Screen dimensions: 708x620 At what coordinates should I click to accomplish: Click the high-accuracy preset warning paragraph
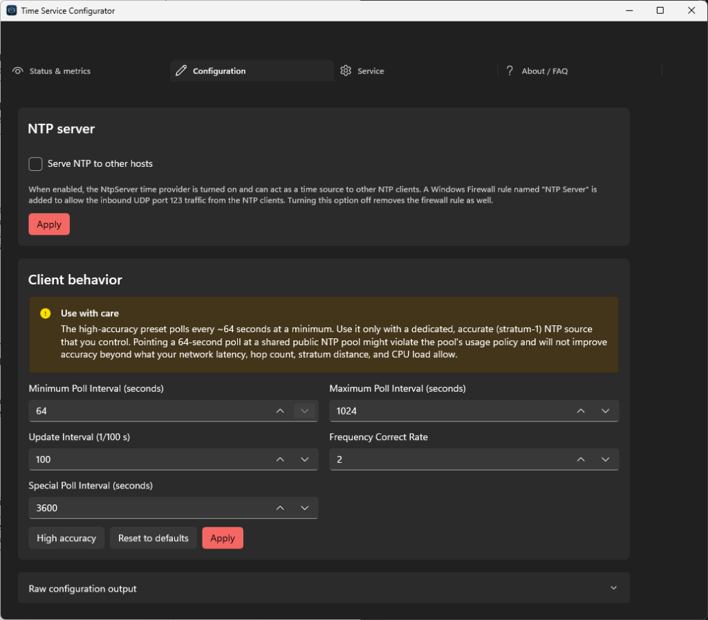pyautogui.click(x=334, y=342)
